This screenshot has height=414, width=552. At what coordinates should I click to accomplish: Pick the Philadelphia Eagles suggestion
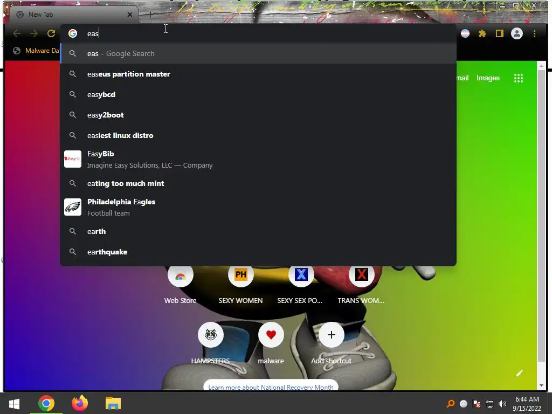[x=259, y=207]
